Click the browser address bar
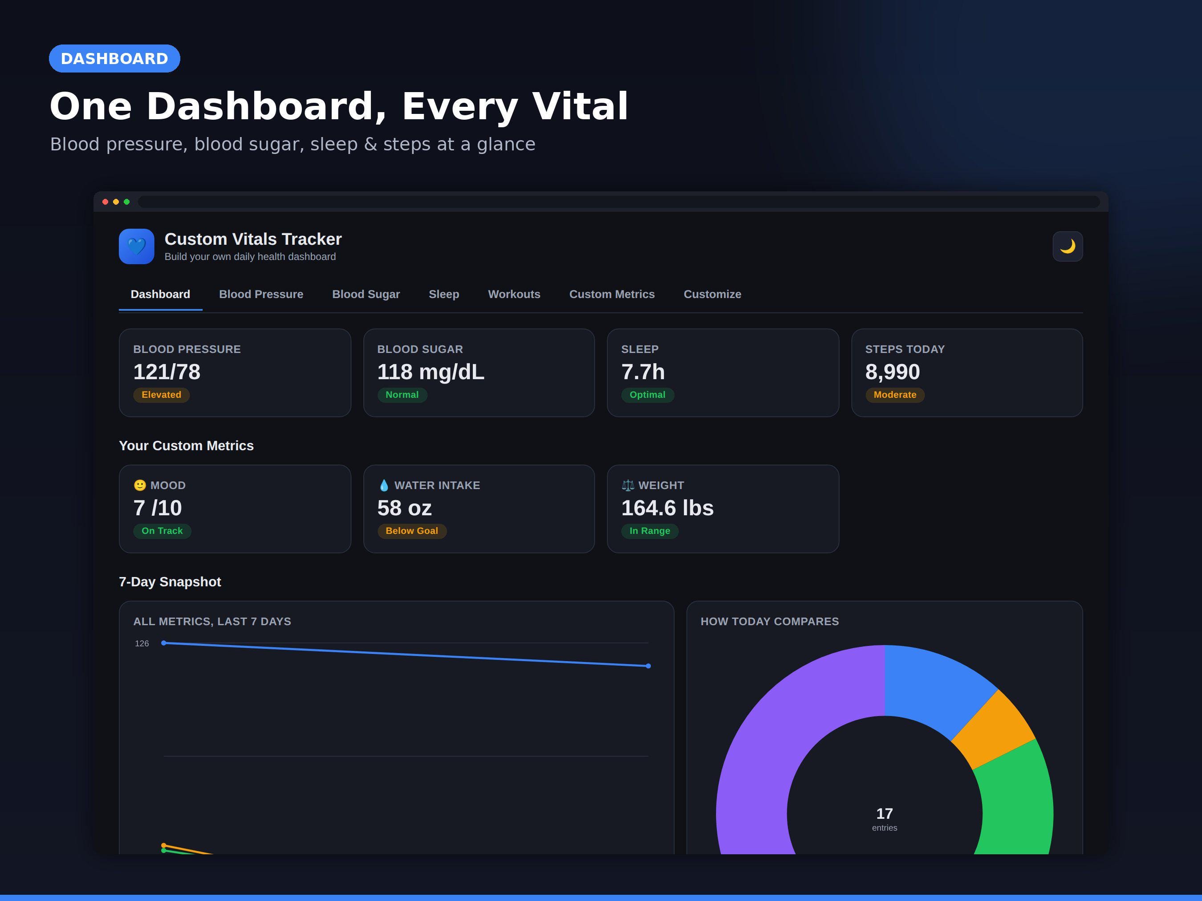 tap(619, 202)
